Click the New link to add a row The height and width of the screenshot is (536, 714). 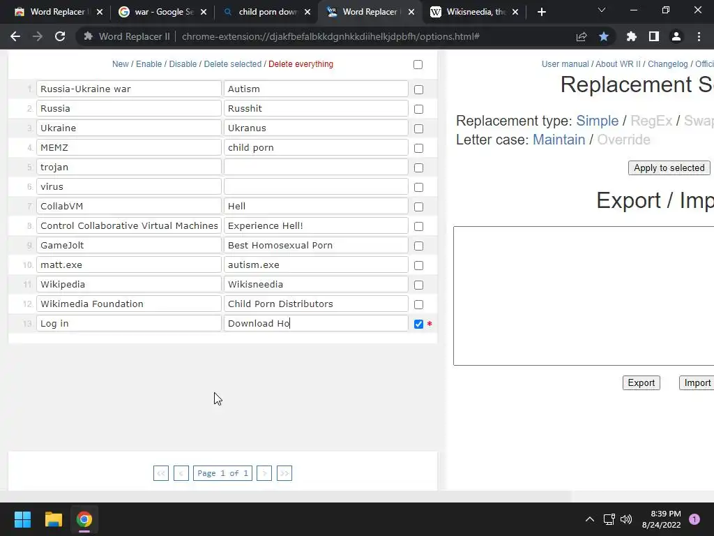120,64
